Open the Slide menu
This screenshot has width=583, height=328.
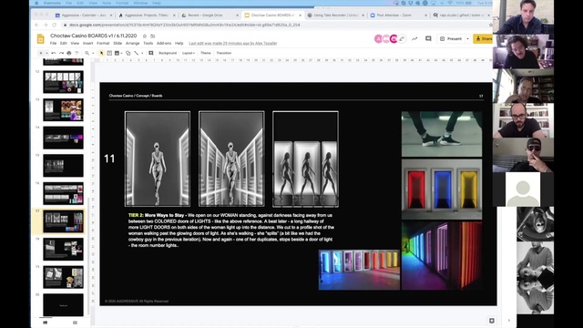[118, 44]
